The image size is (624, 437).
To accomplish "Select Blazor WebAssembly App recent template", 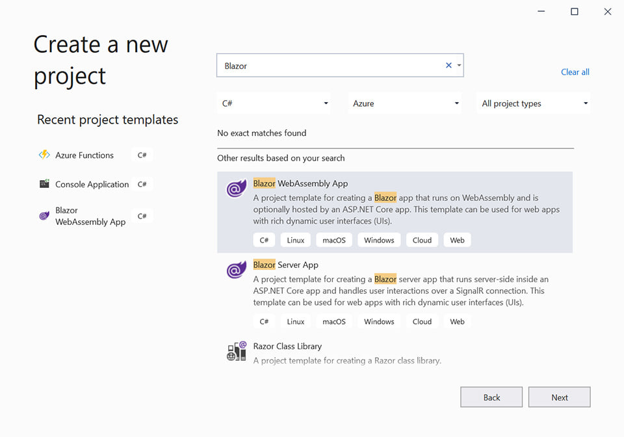I will [x=96, y=216].
